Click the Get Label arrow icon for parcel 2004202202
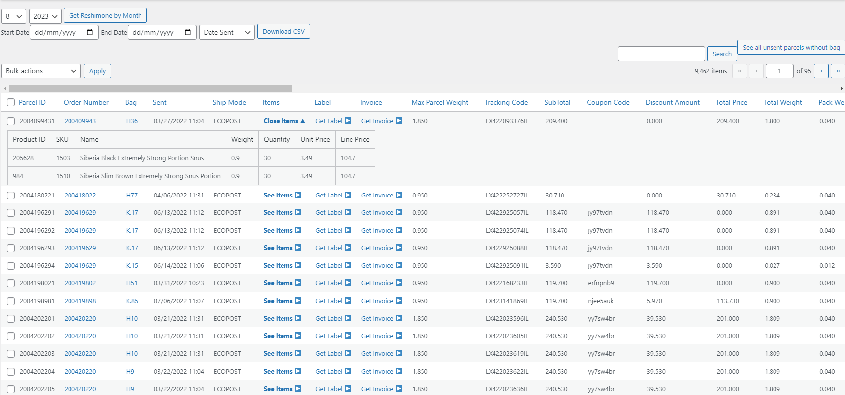 [348, 336]
